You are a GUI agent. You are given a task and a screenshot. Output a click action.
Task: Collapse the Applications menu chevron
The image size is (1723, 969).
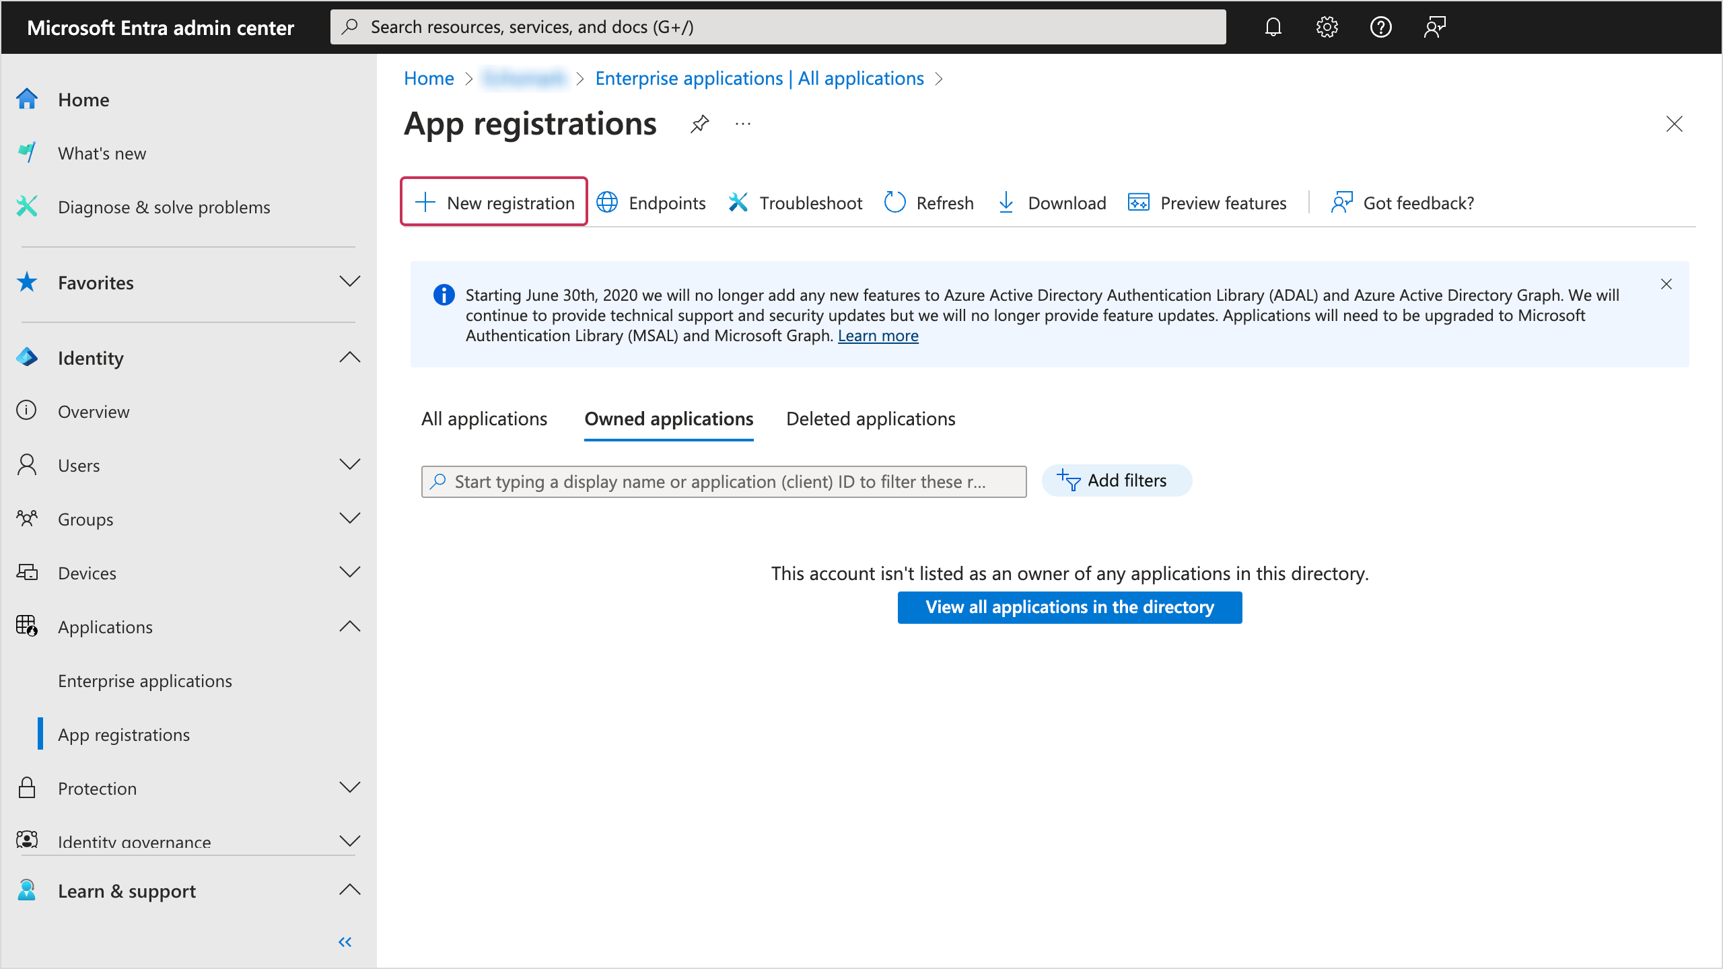(350, 626)
